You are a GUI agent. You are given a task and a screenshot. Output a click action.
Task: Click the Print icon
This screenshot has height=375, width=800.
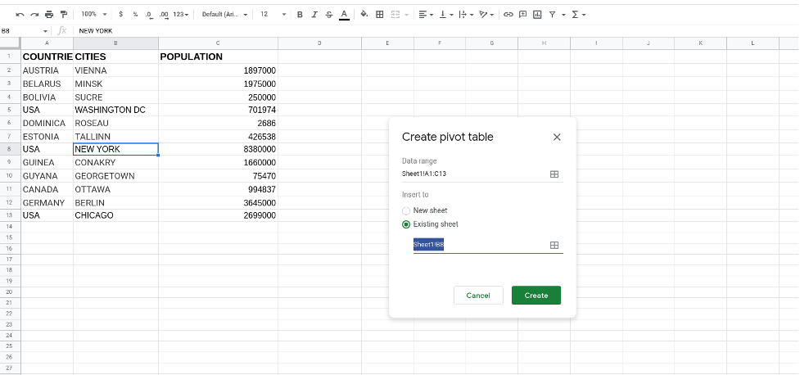(x=49, y=15)
